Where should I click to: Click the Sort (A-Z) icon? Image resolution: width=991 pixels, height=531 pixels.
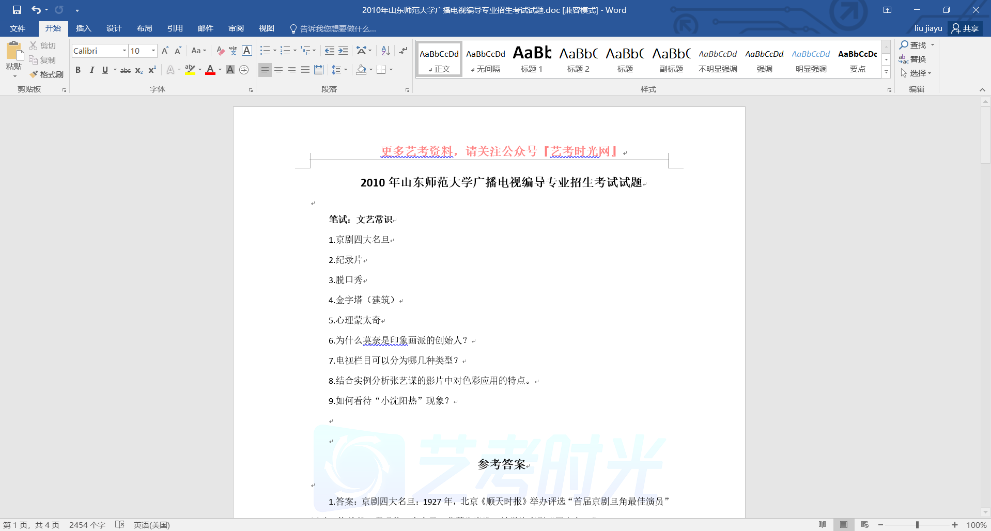point(385,51)
